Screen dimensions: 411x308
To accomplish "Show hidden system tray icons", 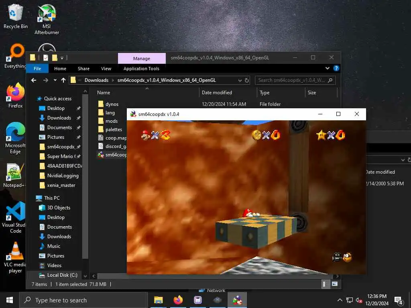I will (x=340, y=300).
